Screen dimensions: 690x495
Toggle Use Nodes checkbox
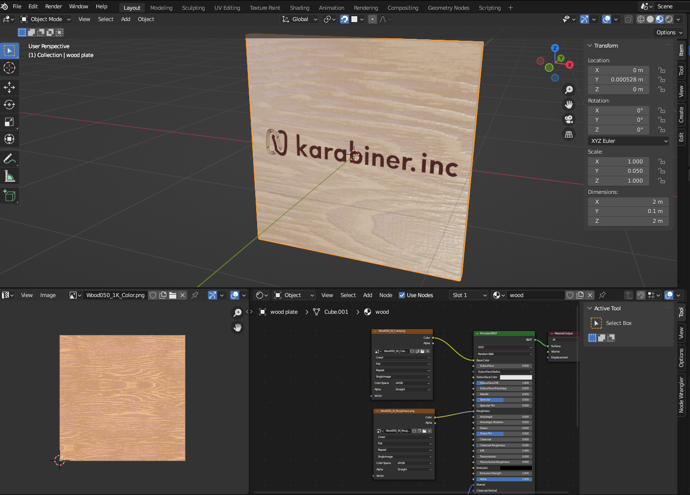click(x=402, y=295)
